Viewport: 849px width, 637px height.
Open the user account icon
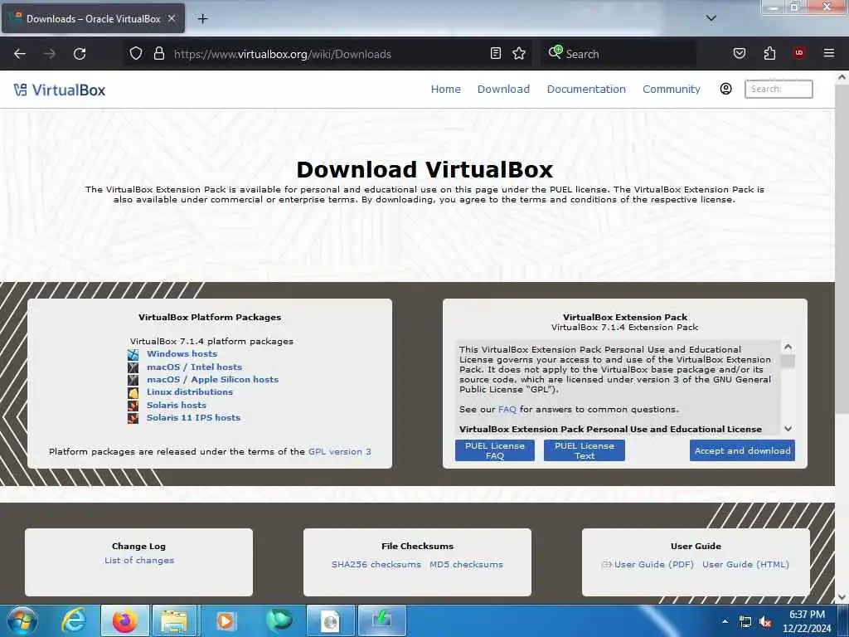coord(725,89)
